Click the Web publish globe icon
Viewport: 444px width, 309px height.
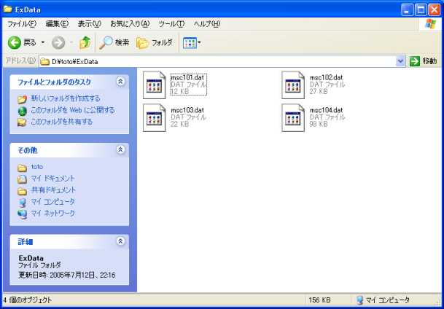(22, 111)
